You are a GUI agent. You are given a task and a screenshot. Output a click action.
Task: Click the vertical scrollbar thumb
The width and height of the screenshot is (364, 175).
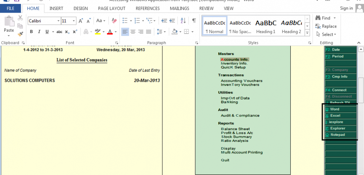point(361,90)
